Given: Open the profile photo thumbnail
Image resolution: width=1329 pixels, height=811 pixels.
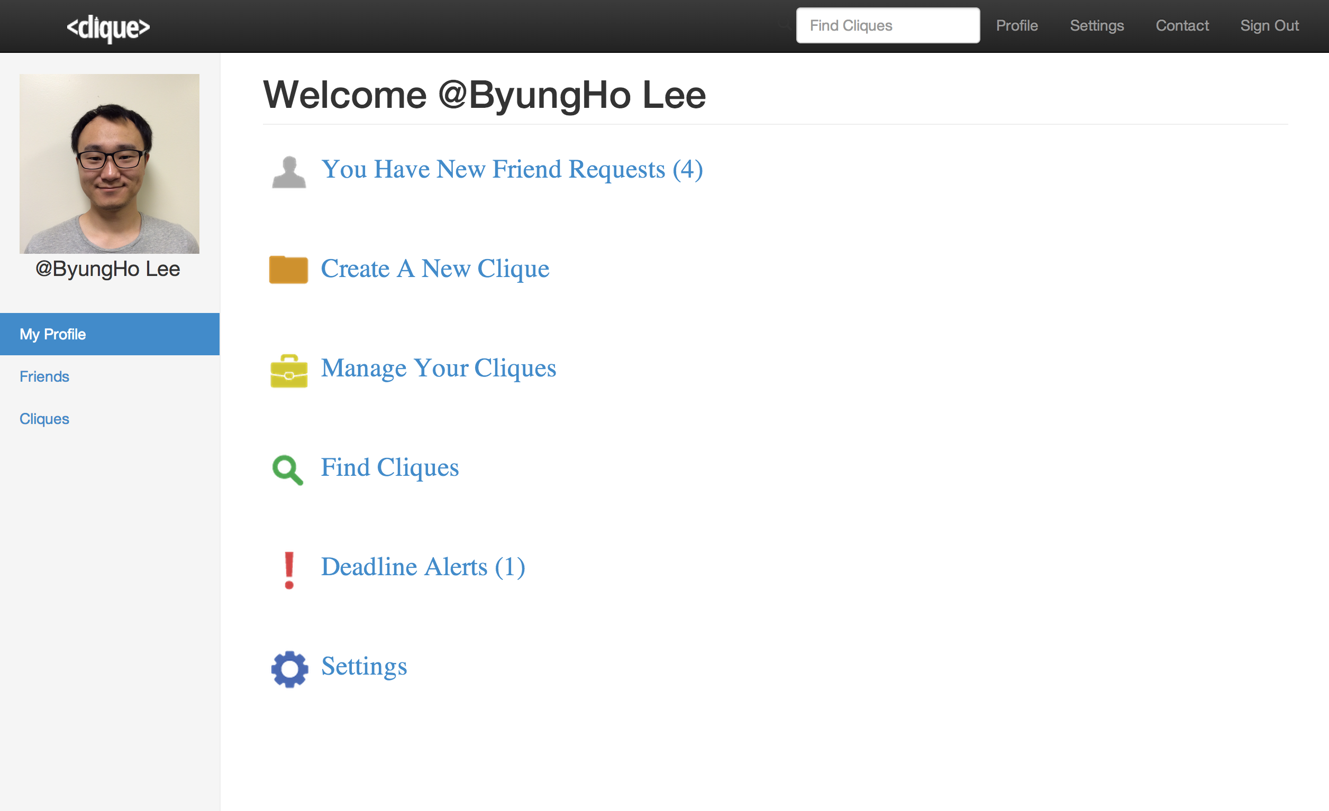Looking at the screenshot, I should (x=110, y=163).
